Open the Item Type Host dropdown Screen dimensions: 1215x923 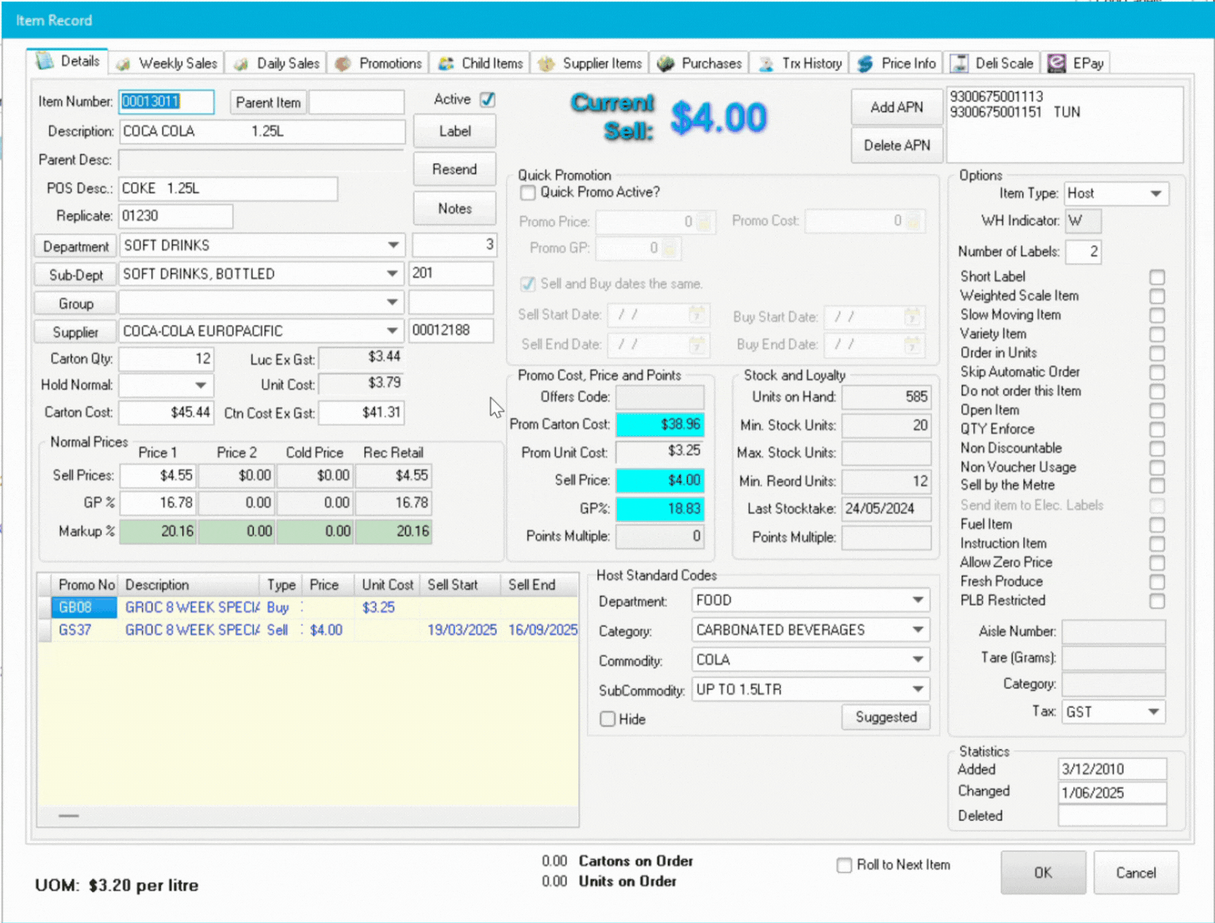coord(1156,193)
